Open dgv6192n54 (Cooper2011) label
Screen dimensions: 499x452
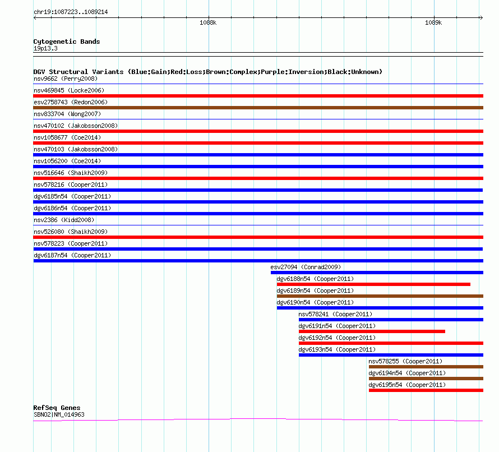[337, 338]
